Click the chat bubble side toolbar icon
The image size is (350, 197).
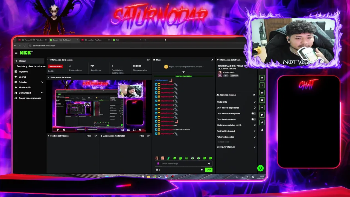[262, 100]
